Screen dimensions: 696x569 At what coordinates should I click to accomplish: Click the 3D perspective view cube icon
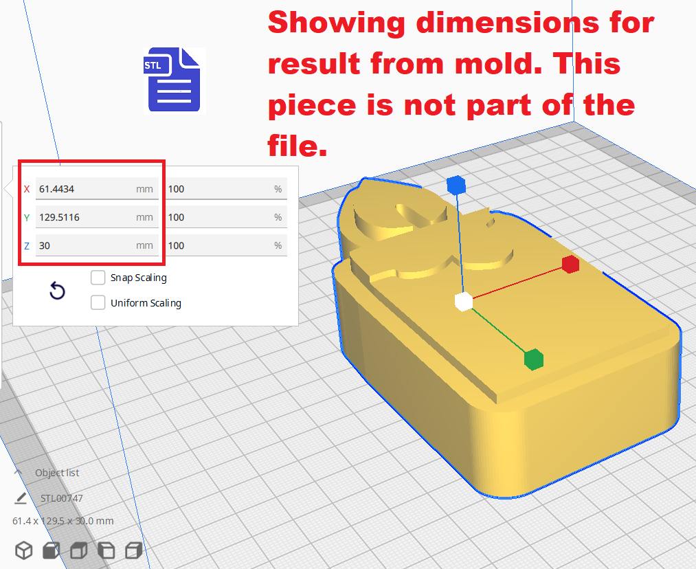tap(24, 550)
